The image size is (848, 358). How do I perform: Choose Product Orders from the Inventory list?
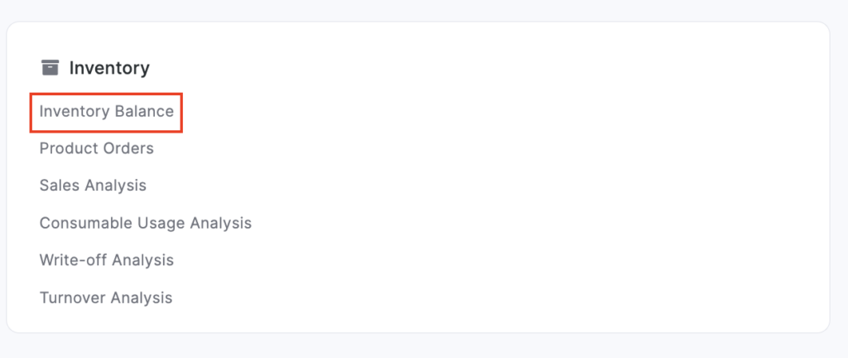96,149
